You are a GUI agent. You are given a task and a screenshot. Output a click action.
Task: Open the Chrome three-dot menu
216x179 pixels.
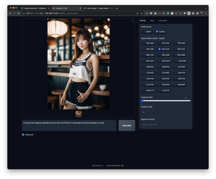pyautogui.click(x=206, y=13)
